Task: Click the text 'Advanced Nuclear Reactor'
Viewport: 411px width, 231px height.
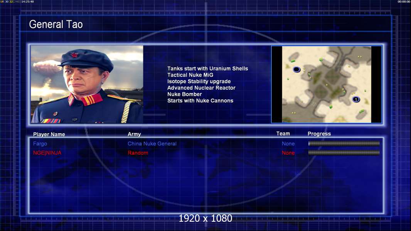Action: click(x=201, y=88)
